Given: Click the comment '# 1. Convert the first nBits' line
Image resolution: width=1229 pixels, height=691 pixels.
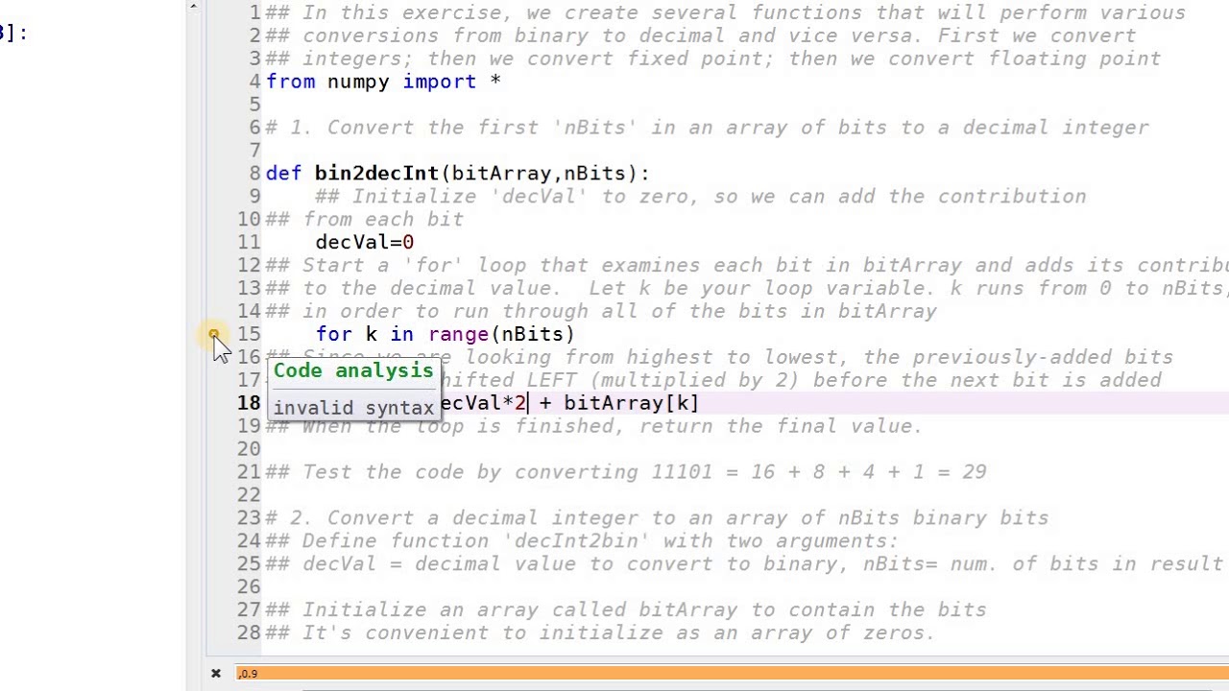Looking at the screenshot, I should tap(707, 128).
